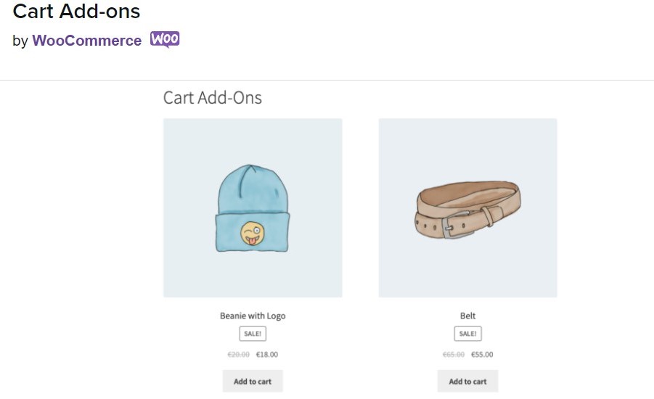Click the Cart Add-ons page title
Image resolution: width=654 pixels, height=399 pixels.
click(x=76, y=12)
